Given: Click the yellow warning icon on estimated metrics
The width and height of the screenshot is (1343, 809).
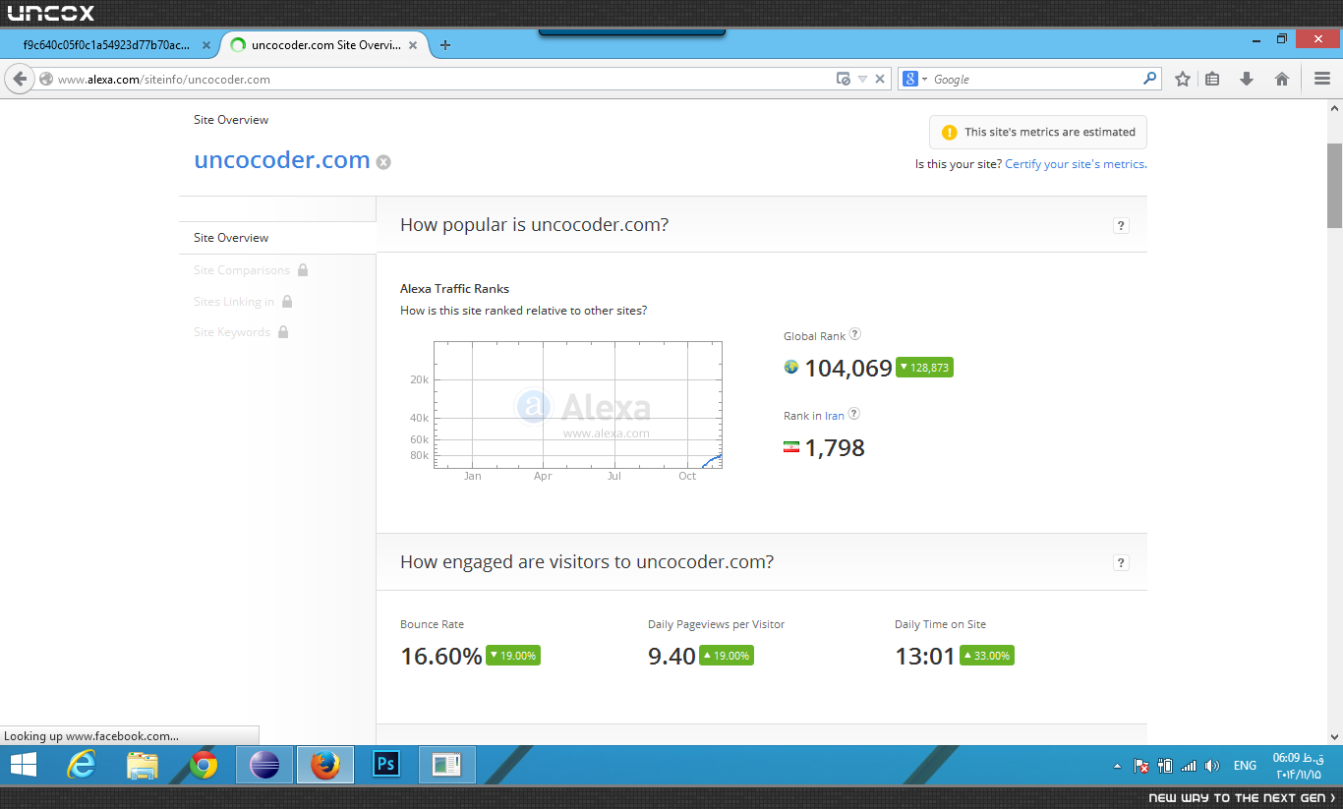Looking at the screenshot, I should (x=949, y=133).
